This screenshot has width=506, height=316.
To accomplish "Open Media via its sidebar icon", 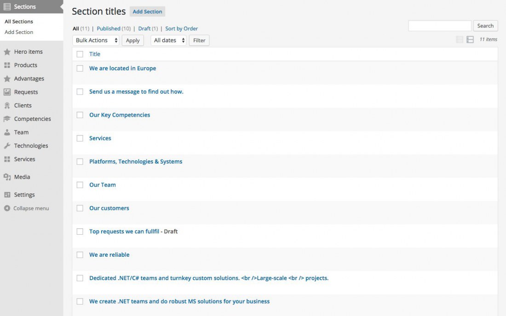I will click(x=7, y=177).
